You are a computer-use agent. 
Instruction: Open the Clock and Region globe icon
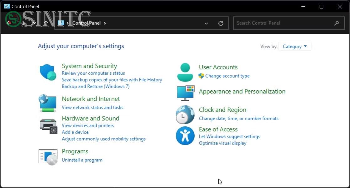click(185, 115)
